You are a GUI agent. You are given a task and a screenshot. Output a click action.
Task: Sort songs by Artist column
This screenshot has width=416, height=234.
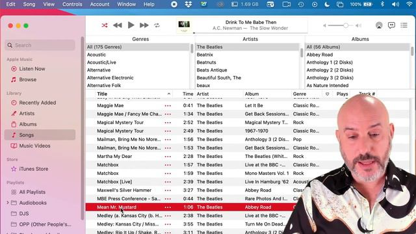click(x=203, y=94)
